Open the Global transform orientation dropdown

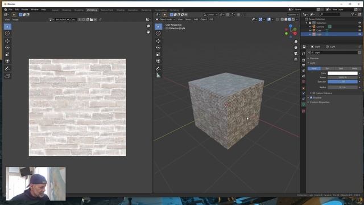coord(210,15)
